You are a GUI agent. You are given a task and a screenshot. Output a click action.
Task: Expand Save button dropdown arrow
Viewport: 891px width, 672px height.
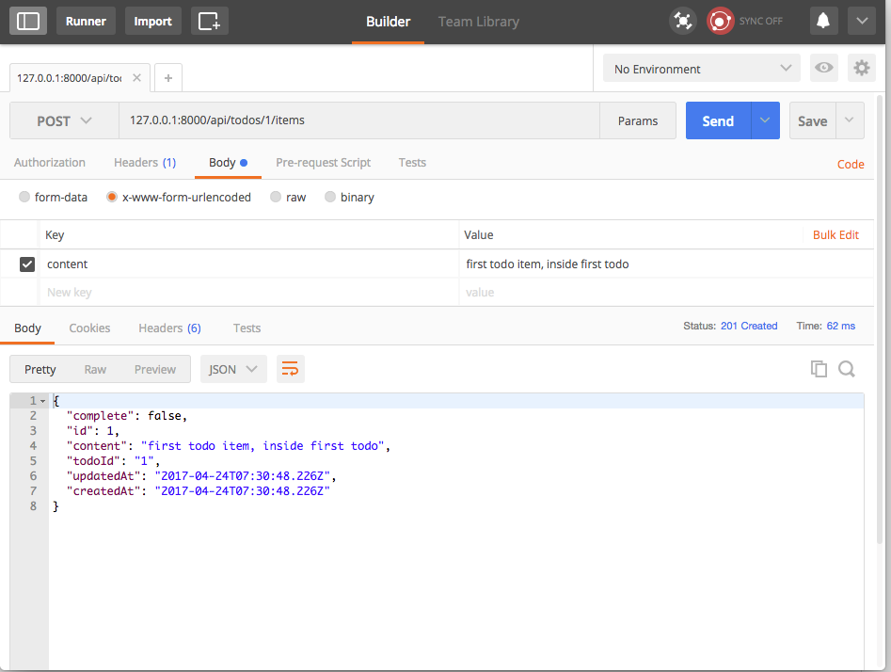[x=850, y=120]
